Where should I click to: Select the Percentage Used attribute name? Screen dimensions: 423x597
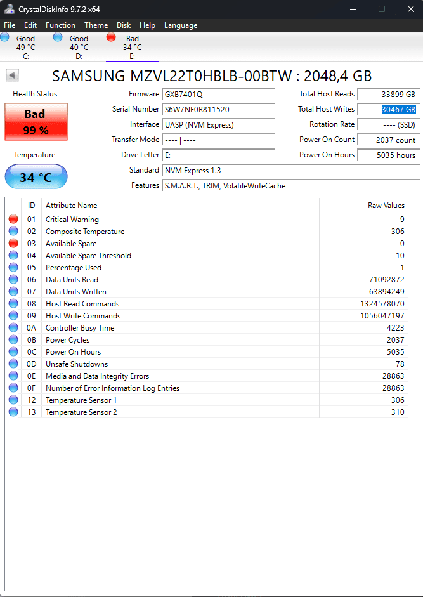pos(74,267)
